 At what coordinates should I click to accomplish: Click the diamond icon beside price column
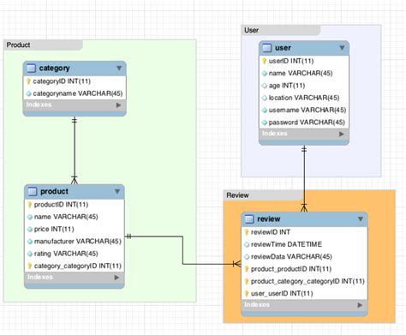point(30,229)
